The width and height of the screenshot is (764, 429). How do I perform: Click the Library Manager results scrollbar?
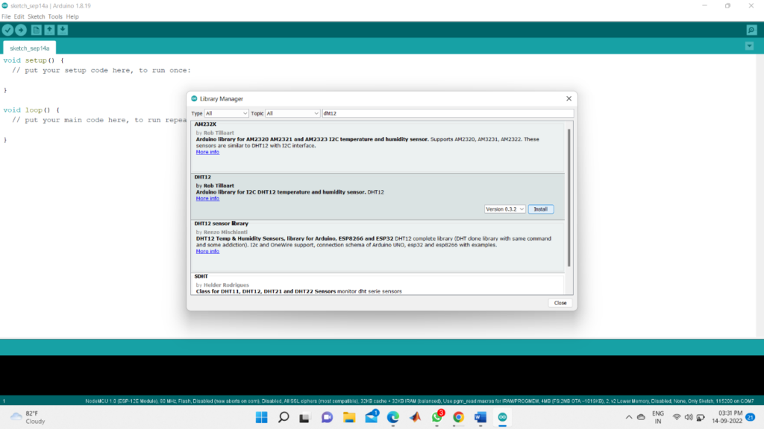point(569,197)
